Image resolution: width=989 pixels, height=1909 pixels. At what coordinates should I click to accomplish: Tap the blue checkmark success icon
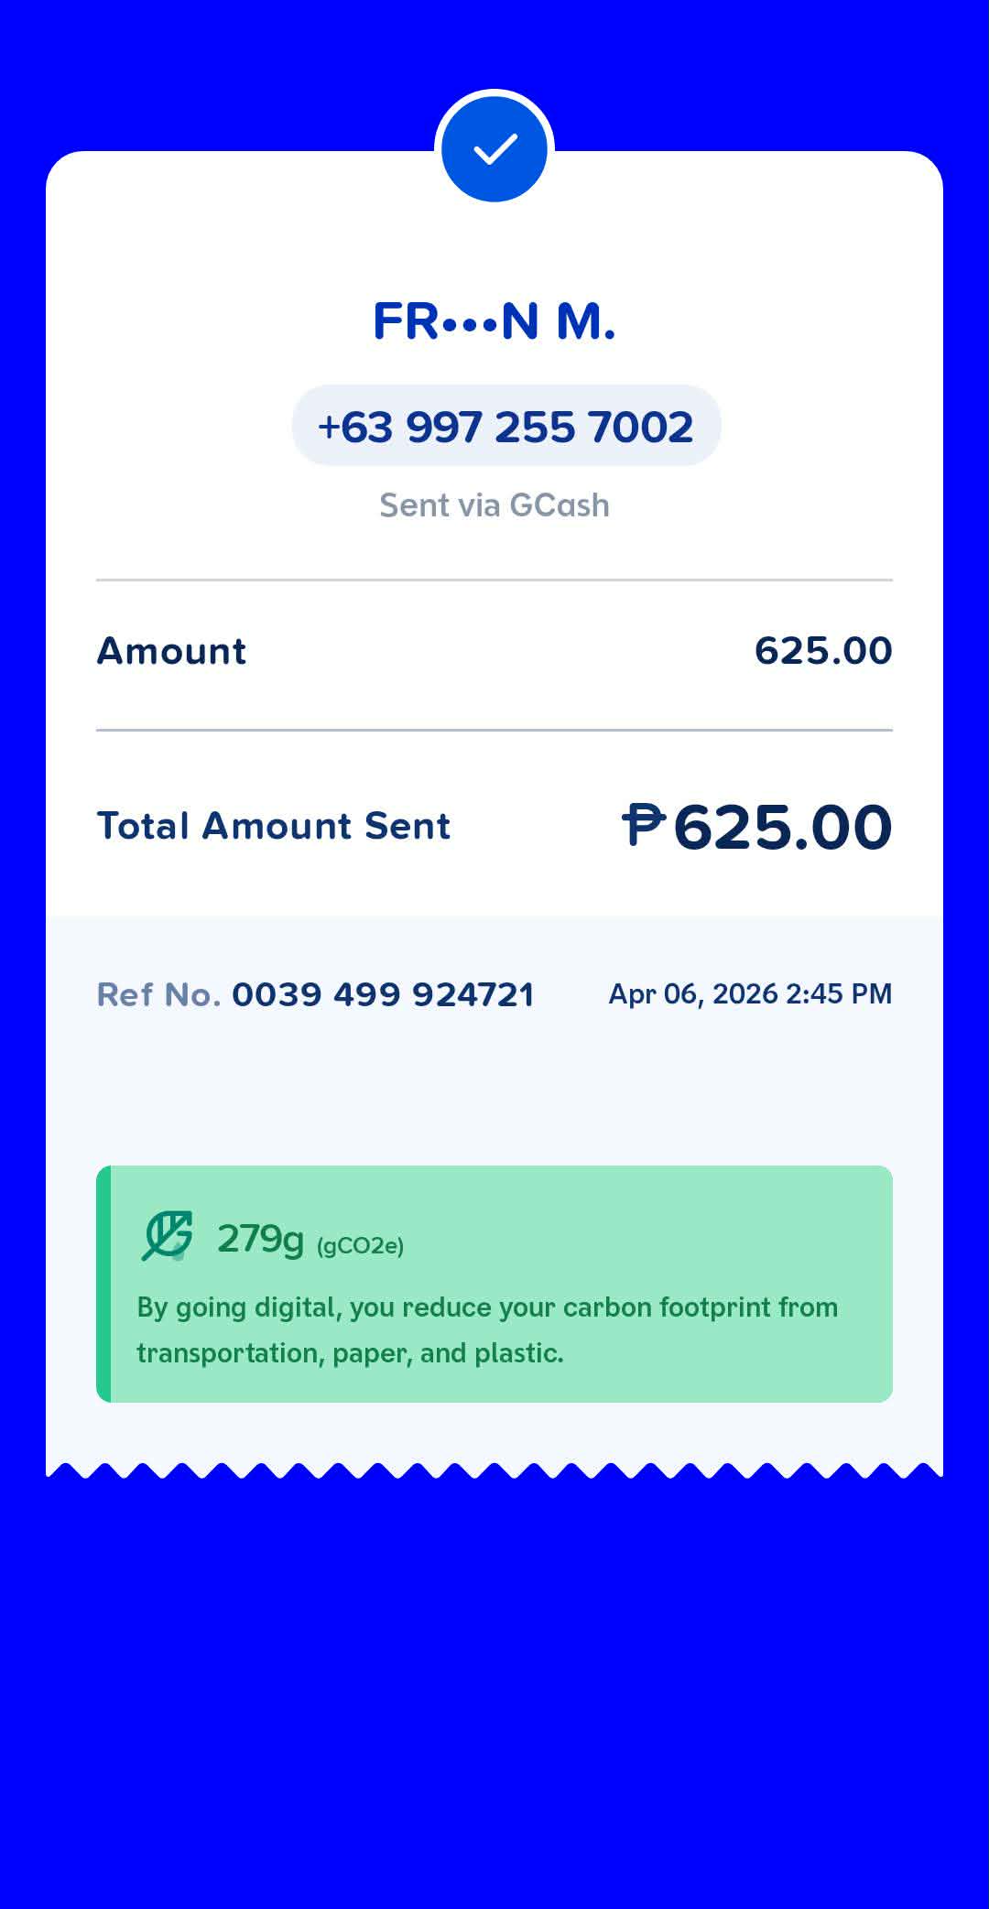click(x=494, y=149)
